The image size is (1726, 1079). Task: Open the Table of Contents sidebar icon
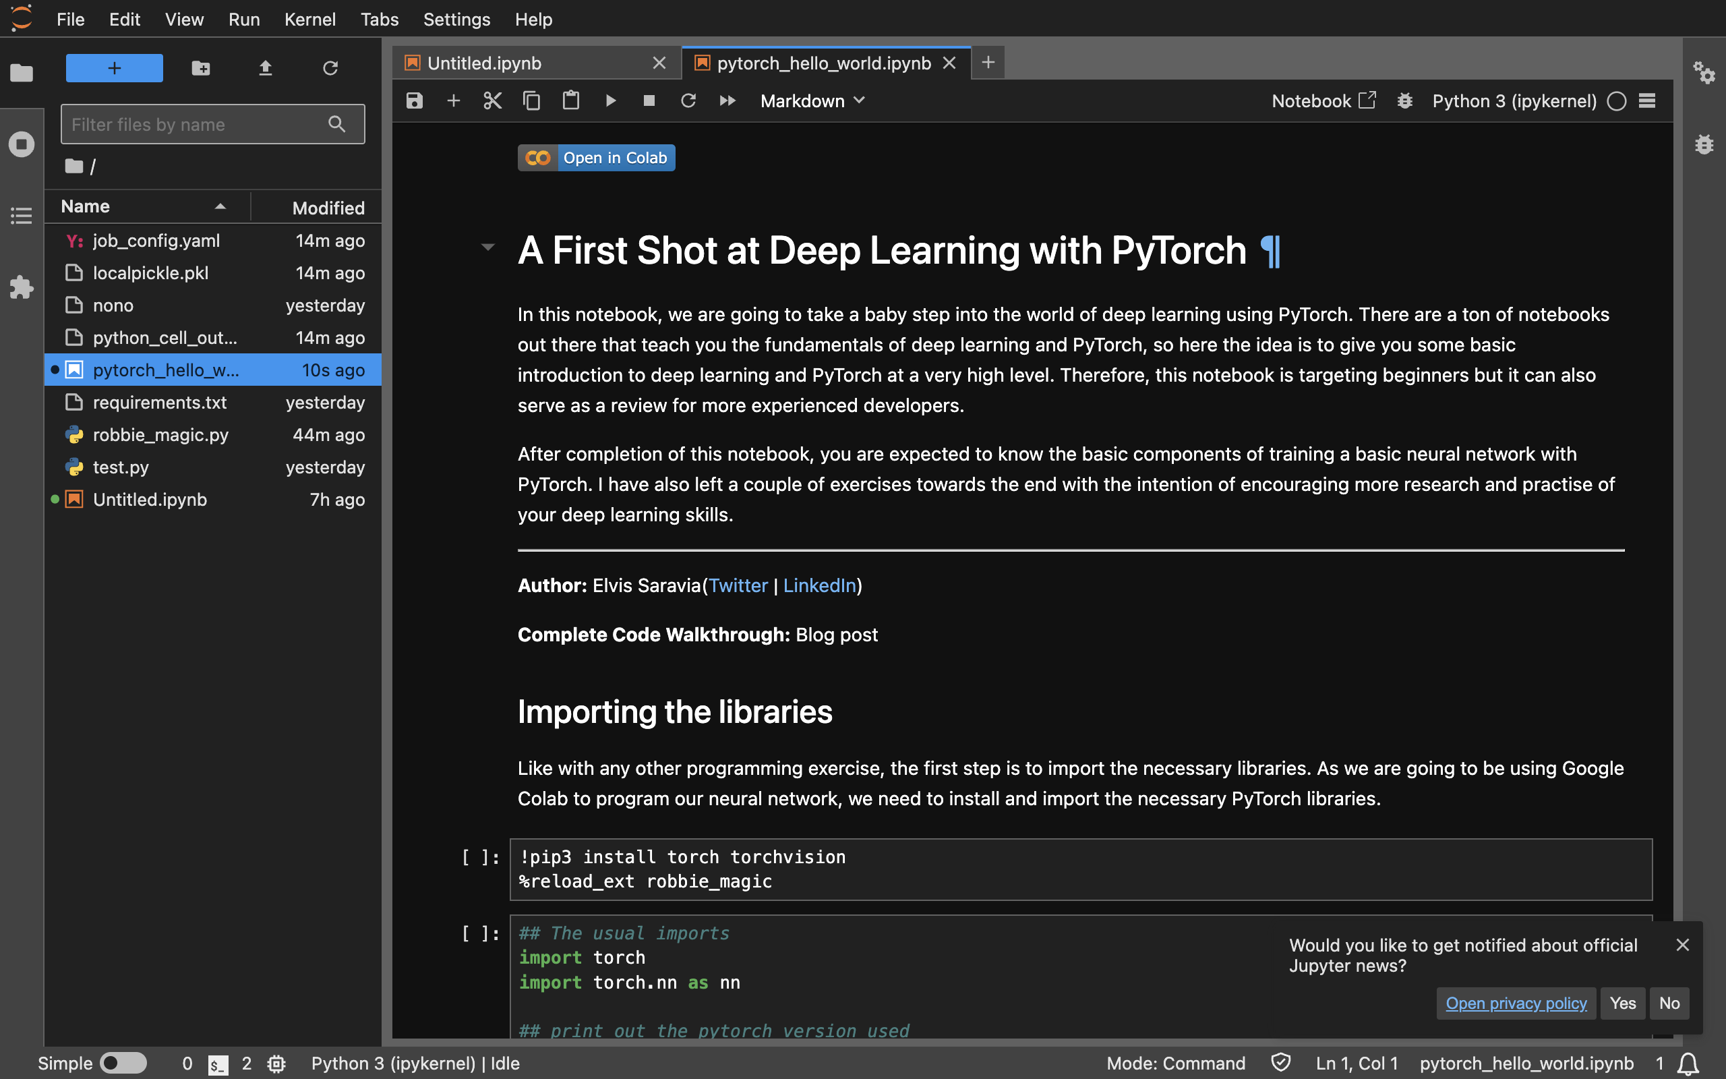click(22, 216)
